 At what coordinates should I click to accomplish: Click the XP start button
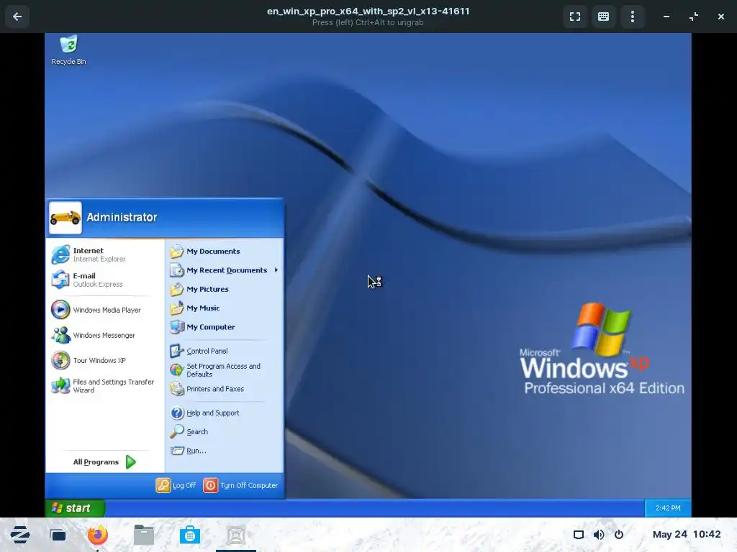pos(75,508)
